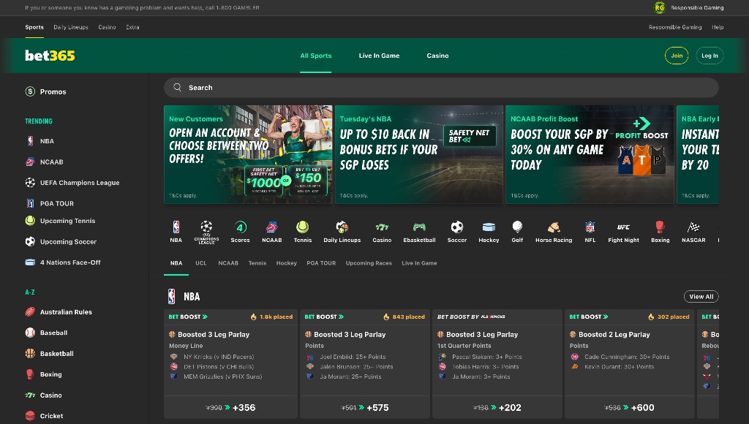The height and width of the screenshot is (424, 749).
Task: Click the Log In button
Action: click(710, 56)
